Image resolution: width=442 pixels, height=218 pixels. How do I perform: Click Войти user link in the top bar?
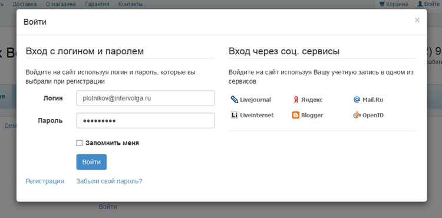[x=428, y=4]
